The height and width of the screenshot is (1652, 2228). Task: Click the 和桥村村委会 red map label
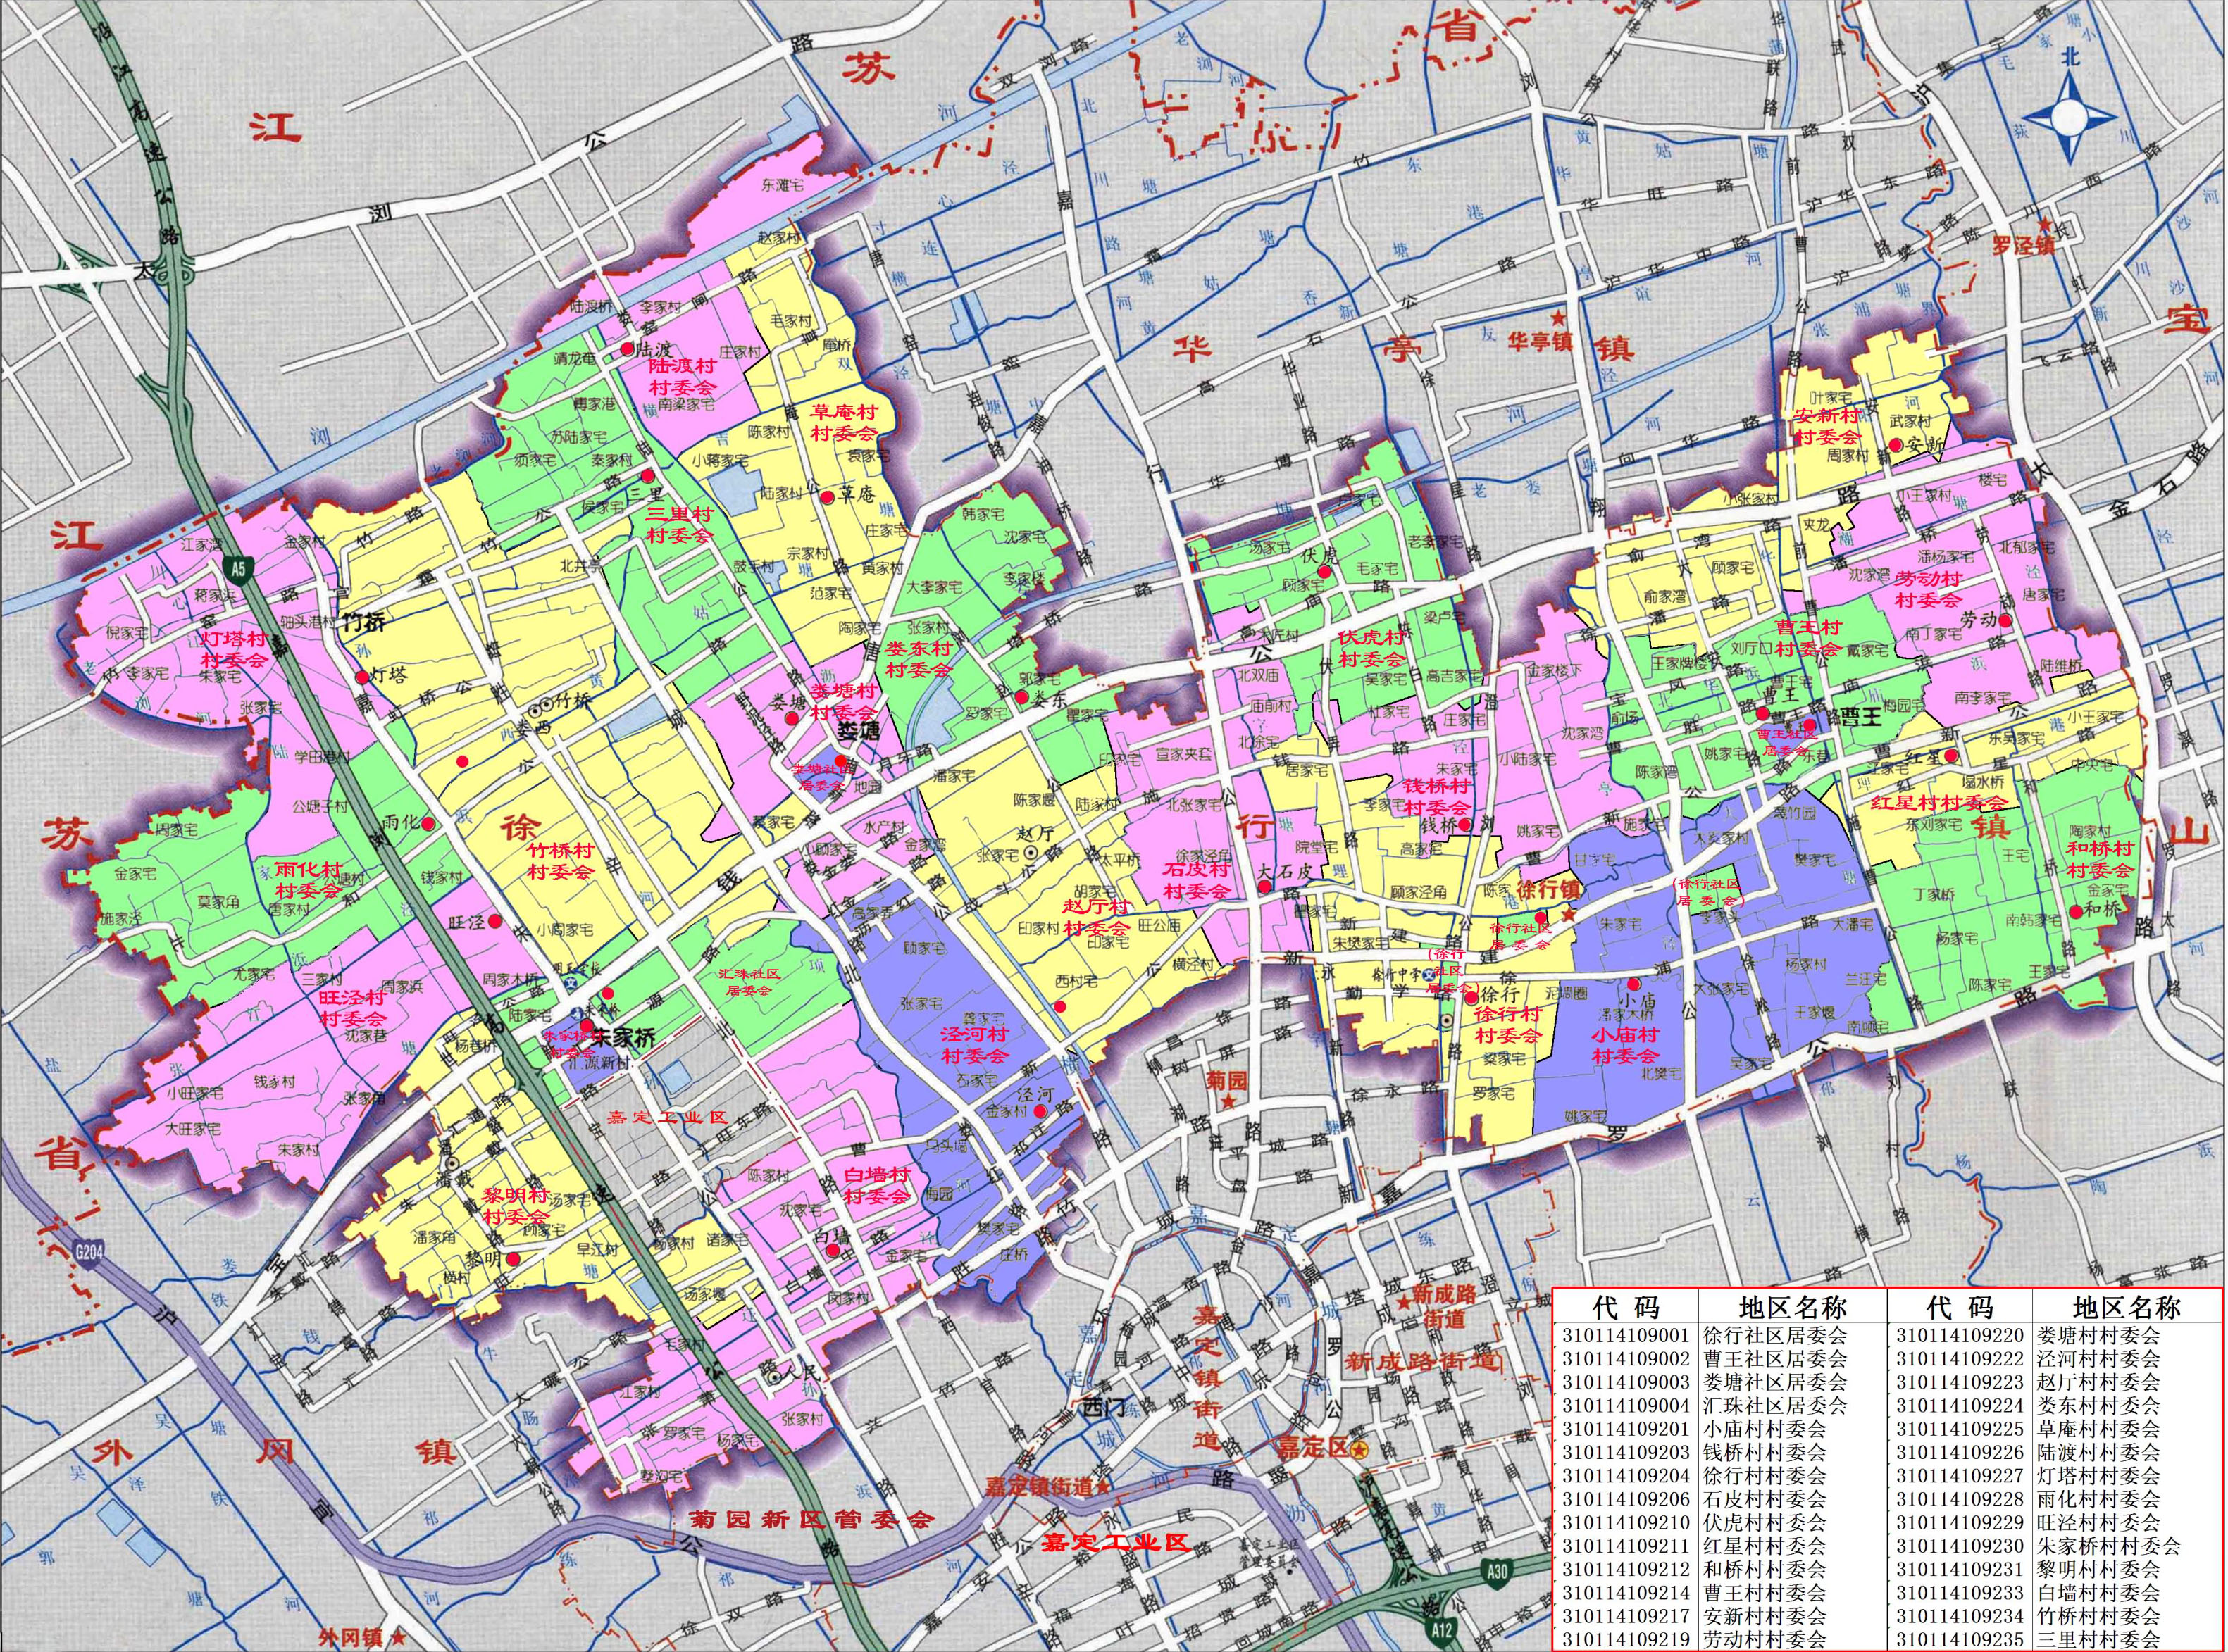point(2101,859)
